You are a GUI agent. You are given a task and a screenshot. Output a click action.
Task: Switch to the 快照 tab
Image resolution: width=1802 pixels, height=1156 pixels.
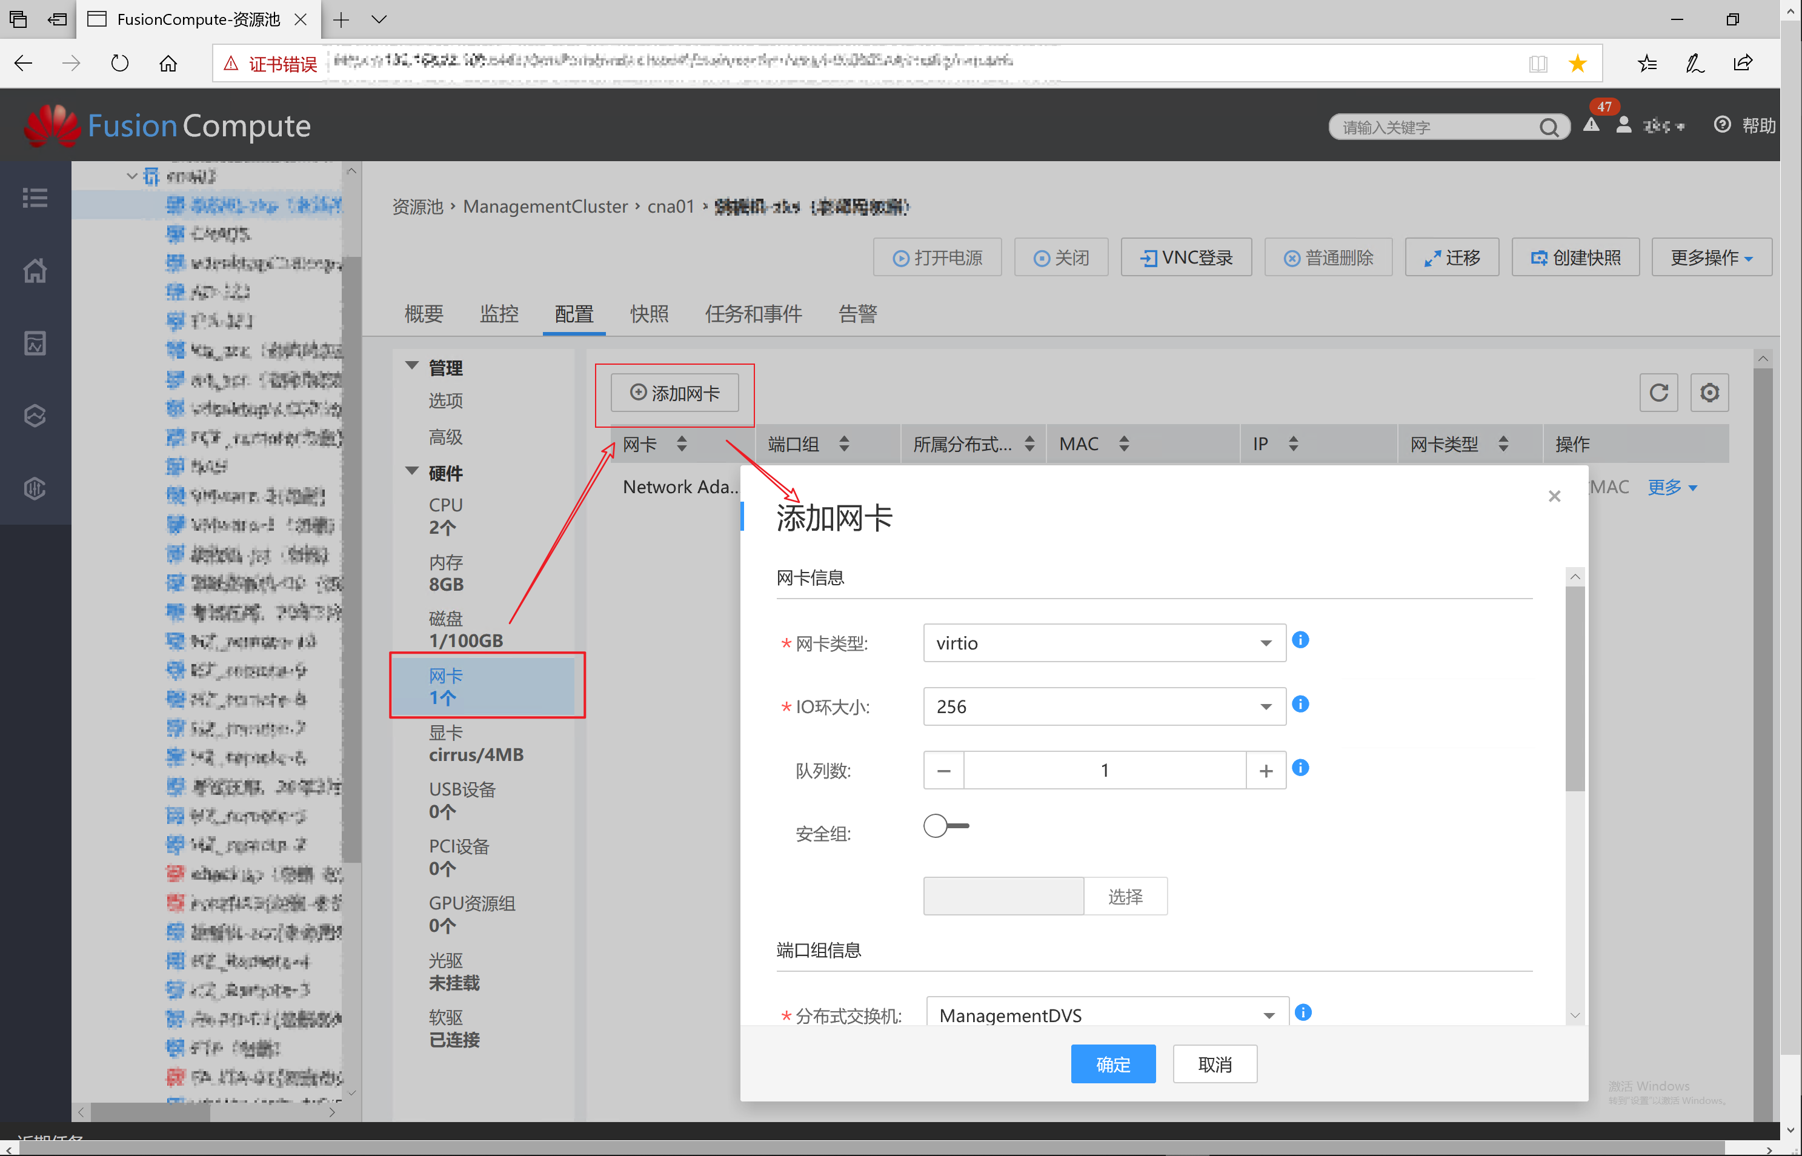(x=649, y=314)
